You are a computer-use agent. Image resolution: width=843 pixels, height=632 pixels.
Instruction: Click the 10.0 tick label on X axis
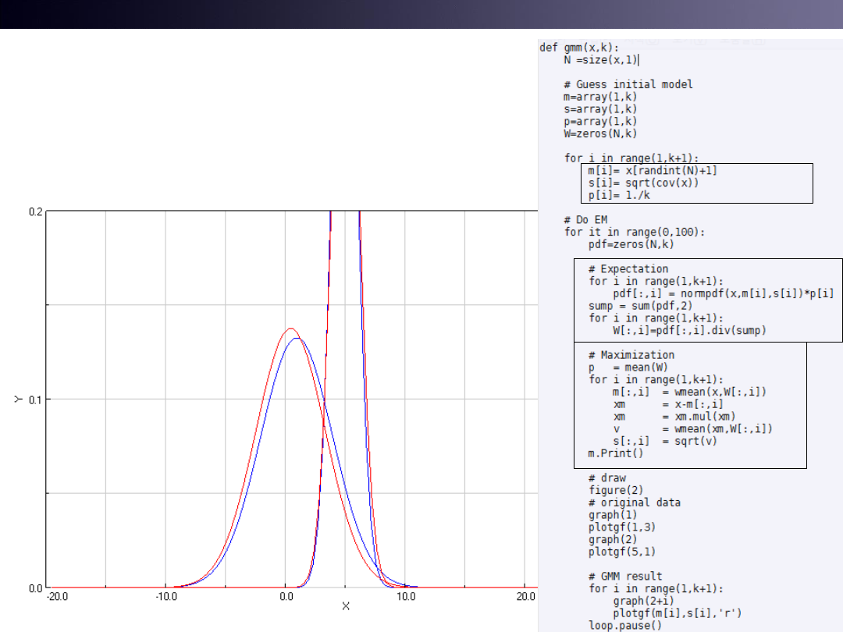(x=405, y=597)
